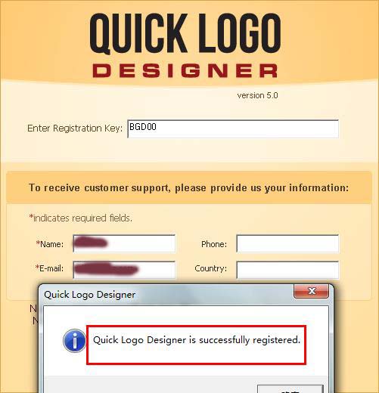This screenshot has height=393, width=379.
Task: Click the QUICK LOGO title logo
Action: click(x=185, y=33)
